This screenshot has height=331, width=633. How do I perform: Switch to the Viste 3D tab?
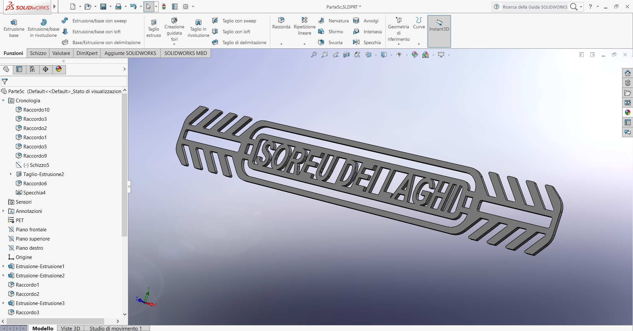[71, 328]
